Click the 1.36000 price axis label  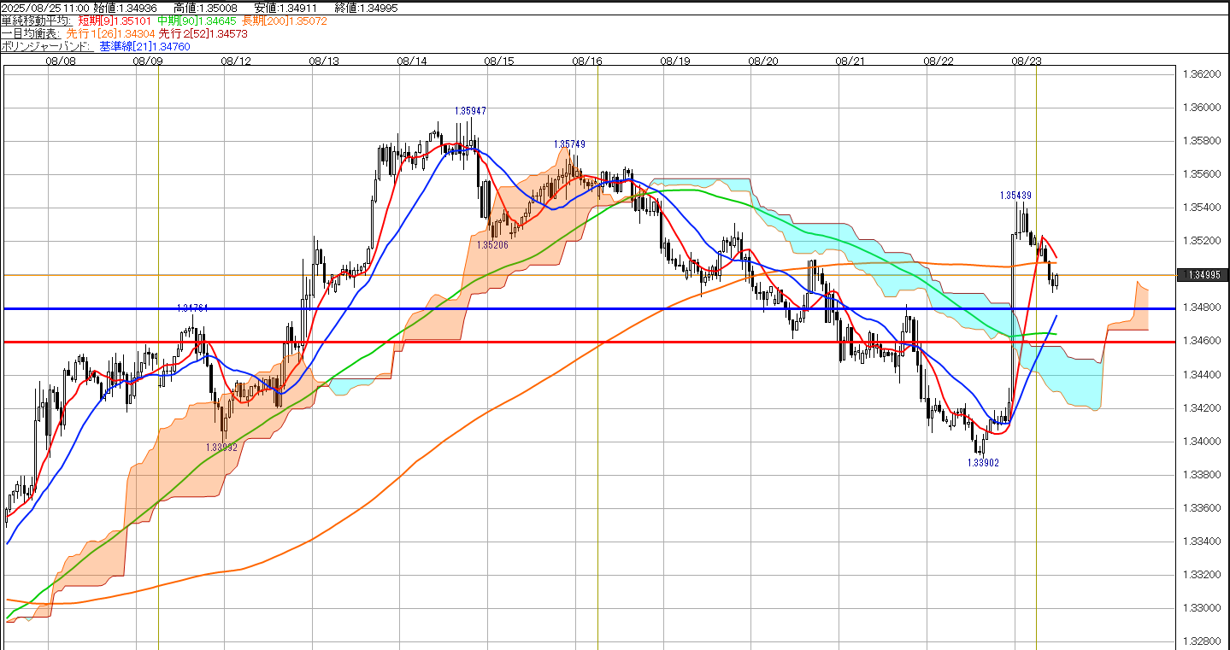point(1201,108)
